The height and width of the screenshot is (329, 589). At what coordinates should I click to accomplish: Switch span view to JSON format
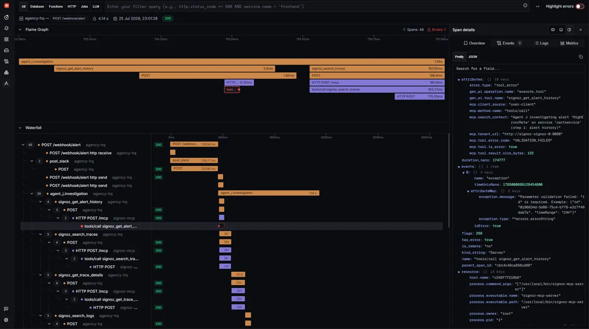pos(472,57)
